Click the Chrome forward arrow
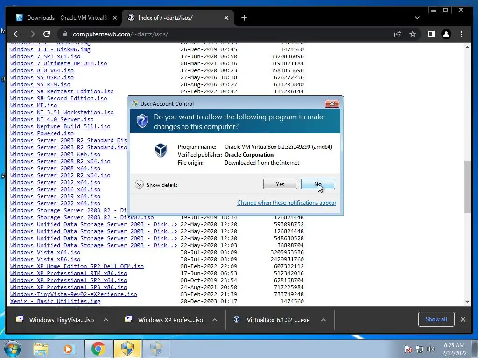Image resolution: width=478 pixels, height=358 pixels. tap(32, 34)
